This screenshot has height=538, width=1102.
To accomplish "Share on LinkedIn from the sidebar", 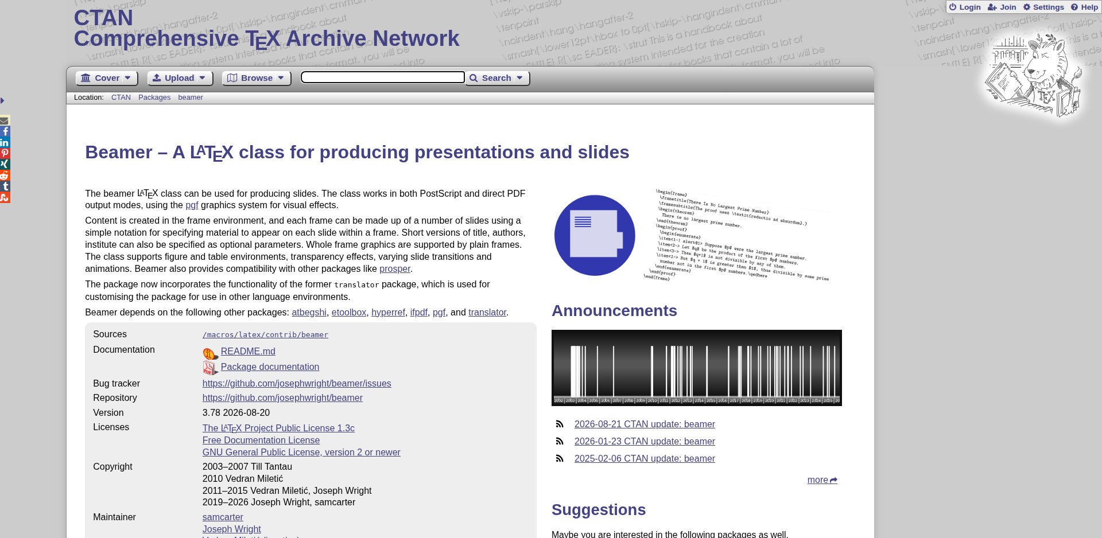I will [x=5, y=142].
